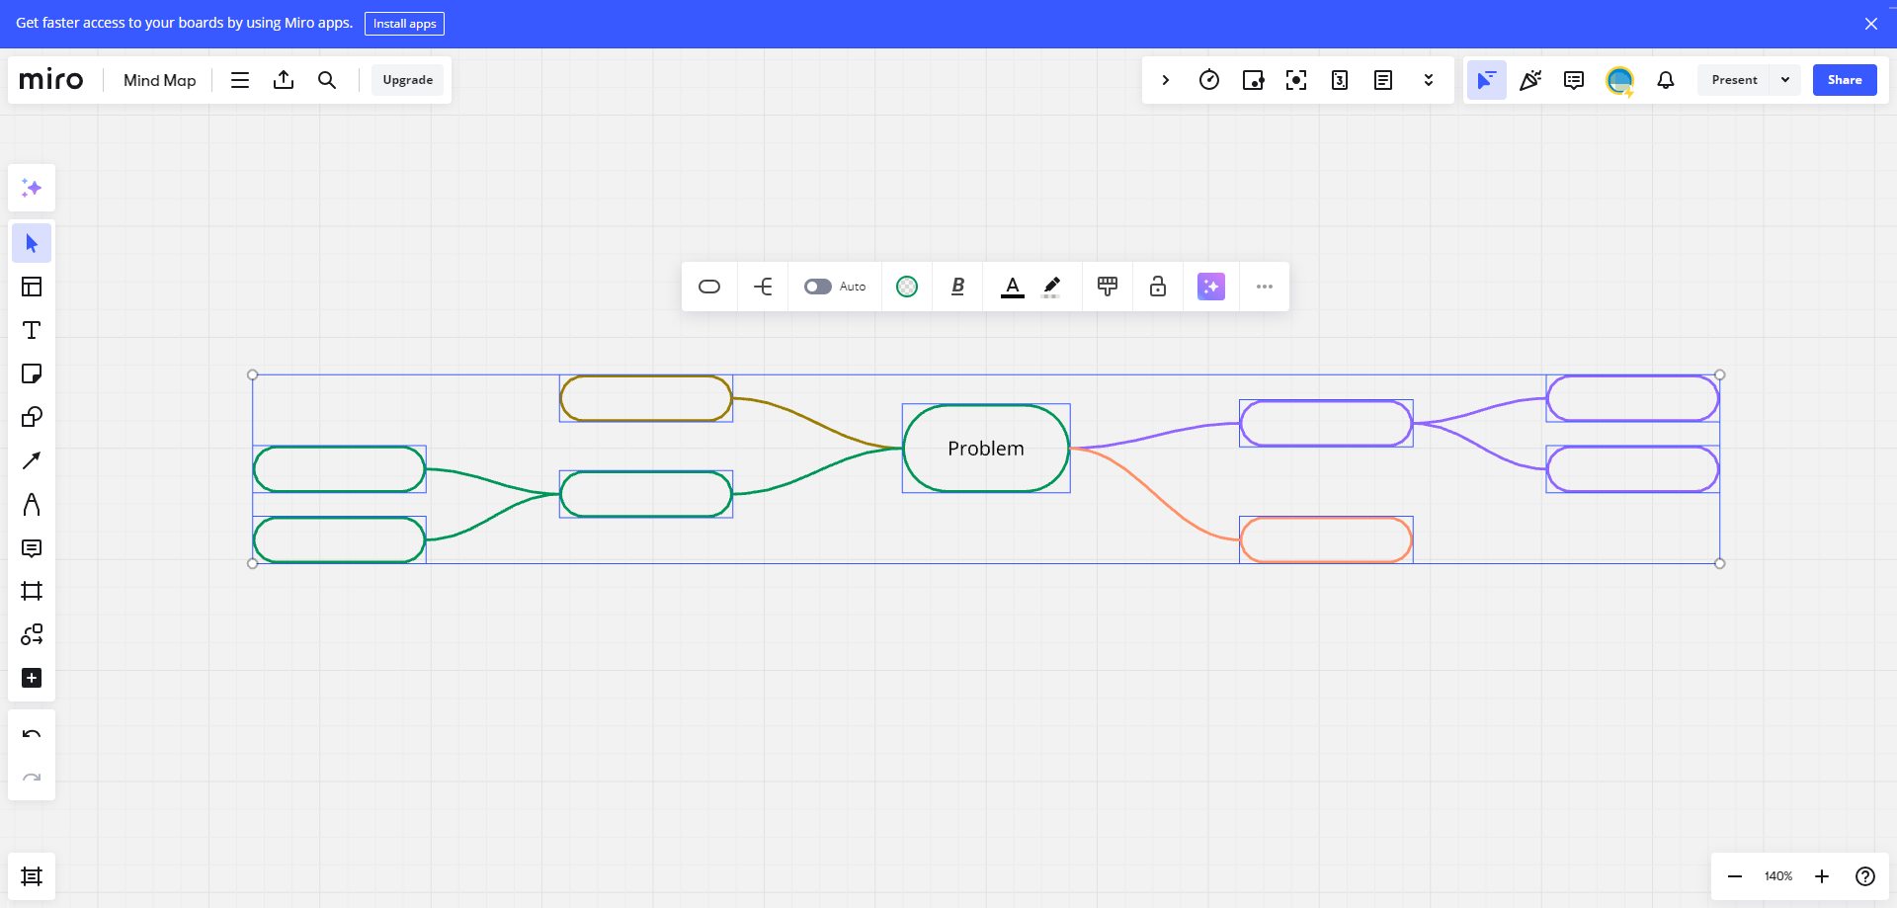The height and width of the screenshot is (908, 1897).
Task: Open the diagramming shapes tool
Action: pos(32,634)
